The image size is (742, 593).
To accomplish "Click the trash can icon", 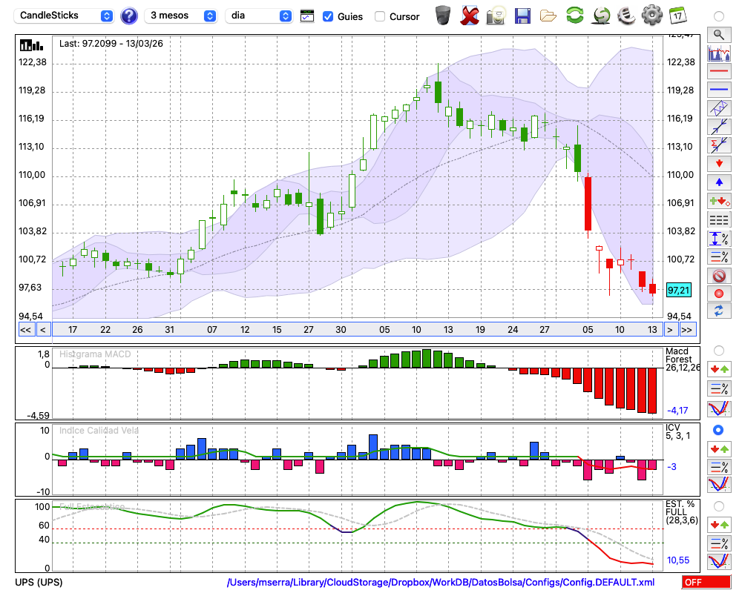I will tap(443, 15).
